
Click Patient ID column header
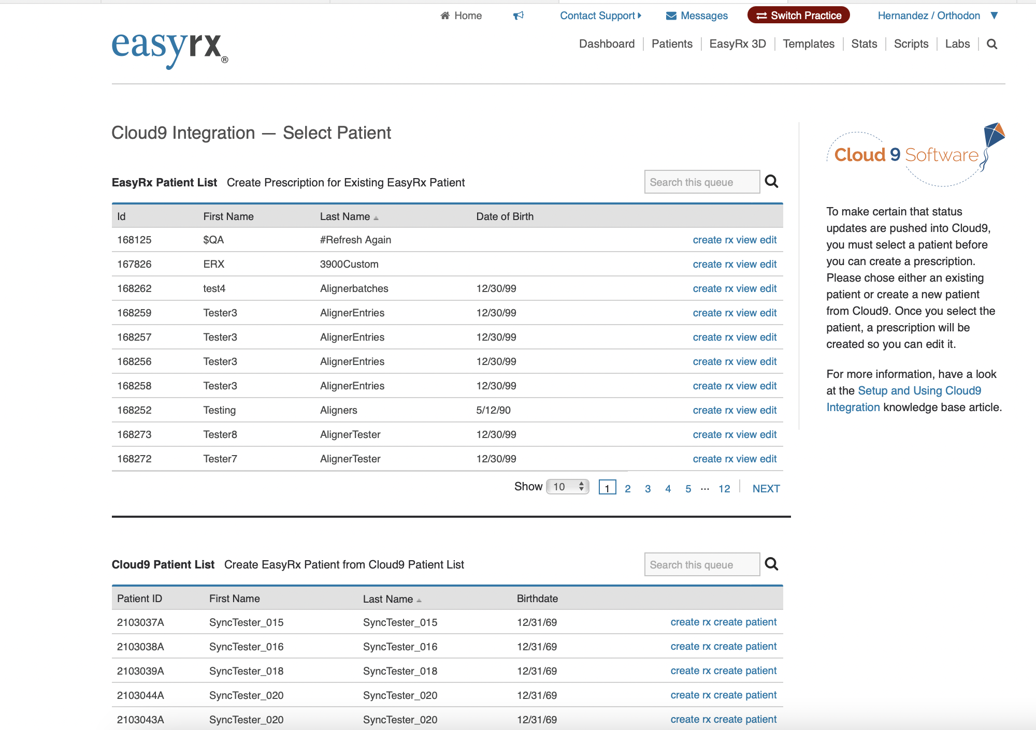[x=140, y=598]
